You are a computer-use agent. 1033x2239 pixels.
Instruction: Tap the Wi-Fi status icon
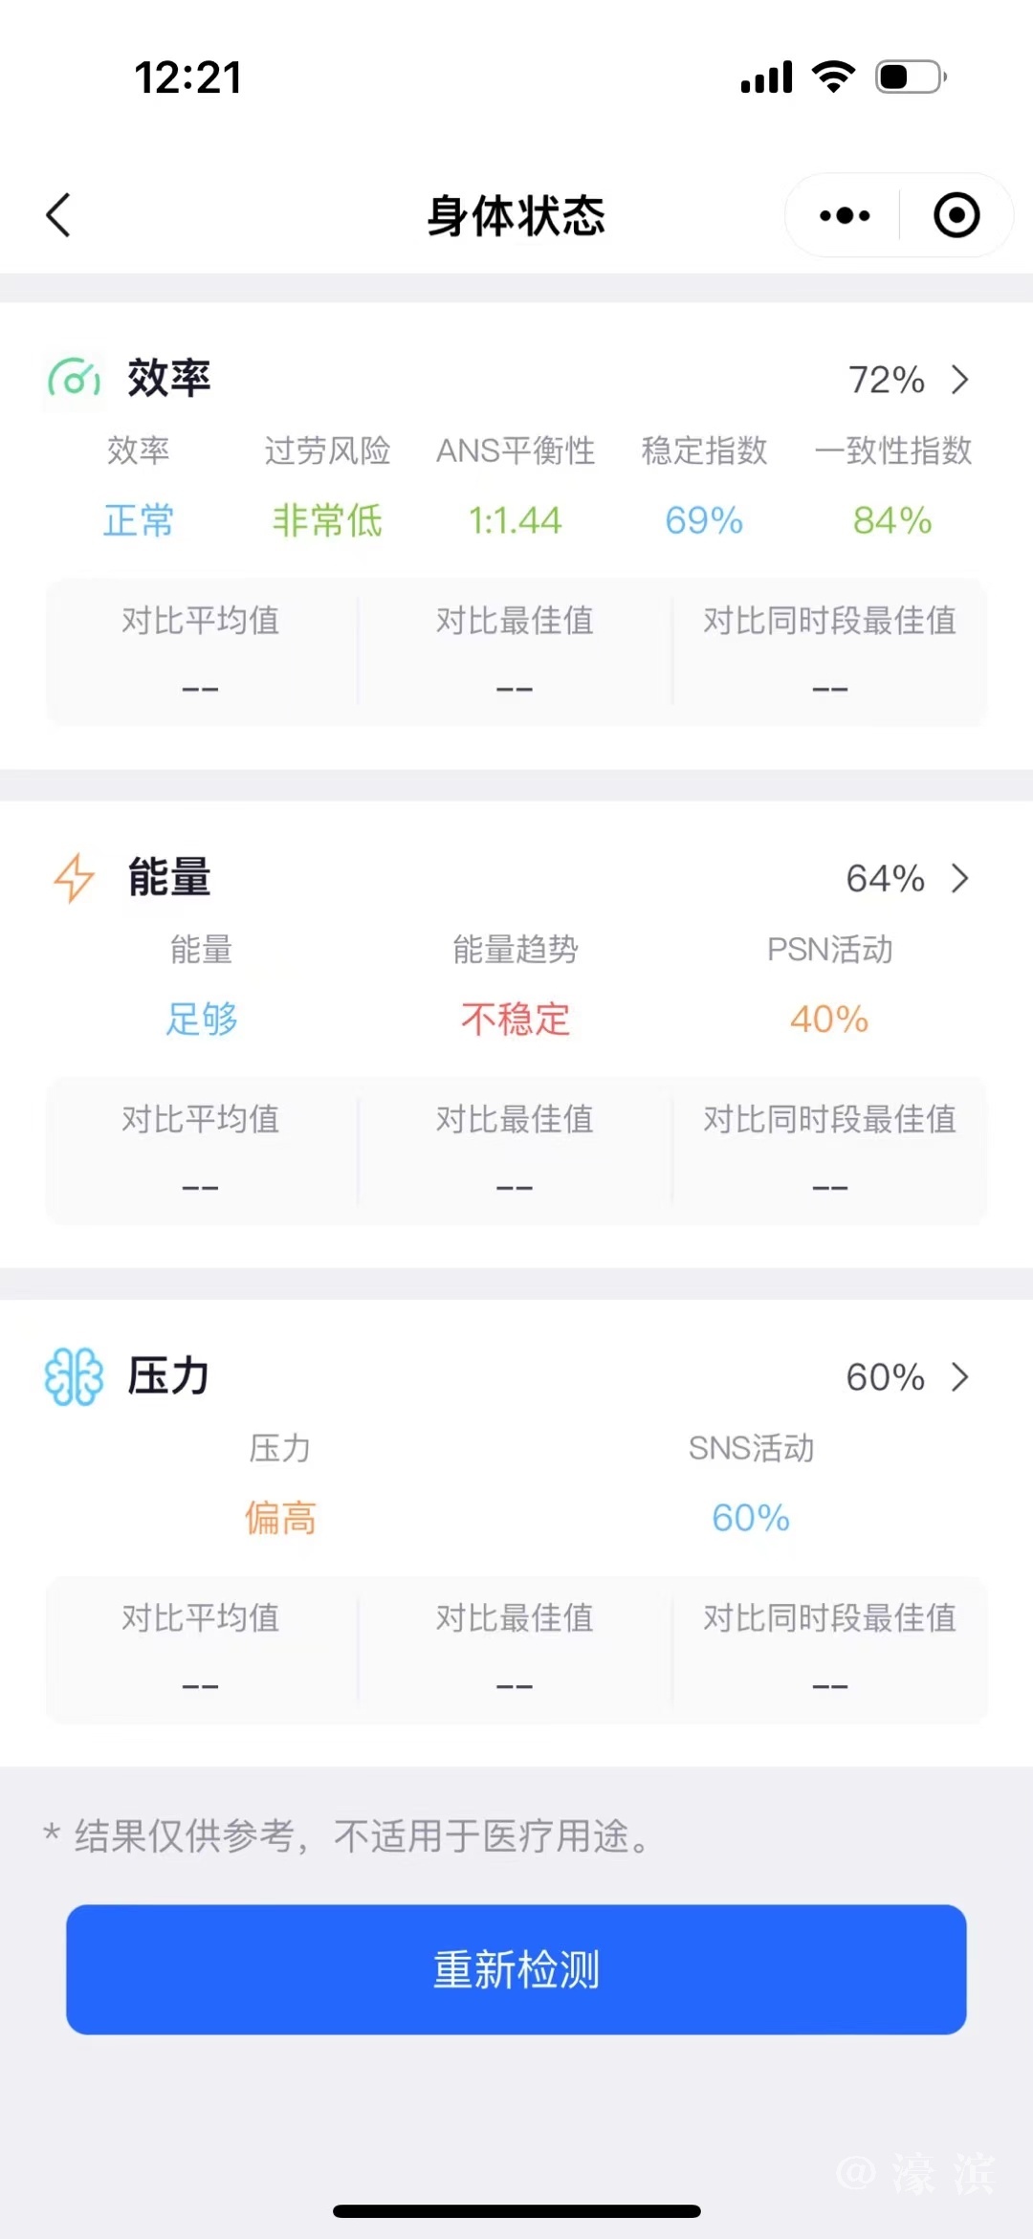(x=833, y=77)
